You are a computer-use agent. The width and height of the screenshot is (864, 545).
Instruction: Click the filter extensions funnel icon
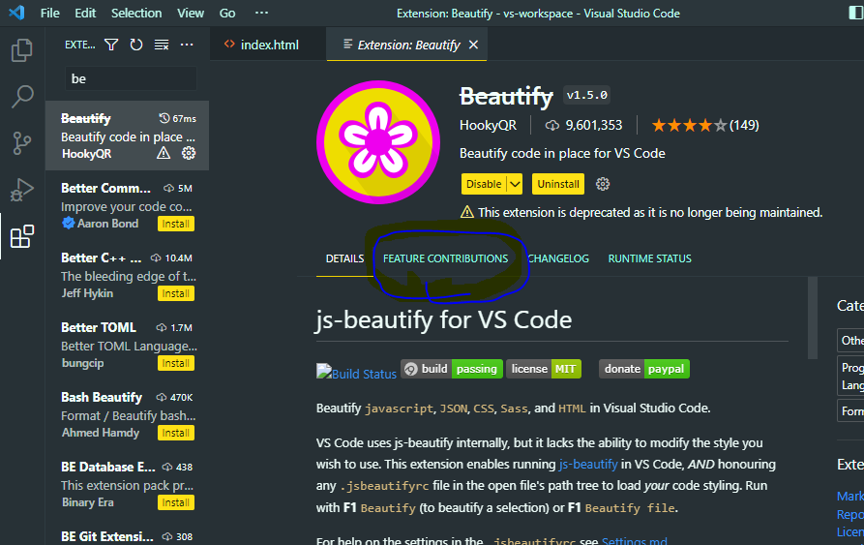111,45
